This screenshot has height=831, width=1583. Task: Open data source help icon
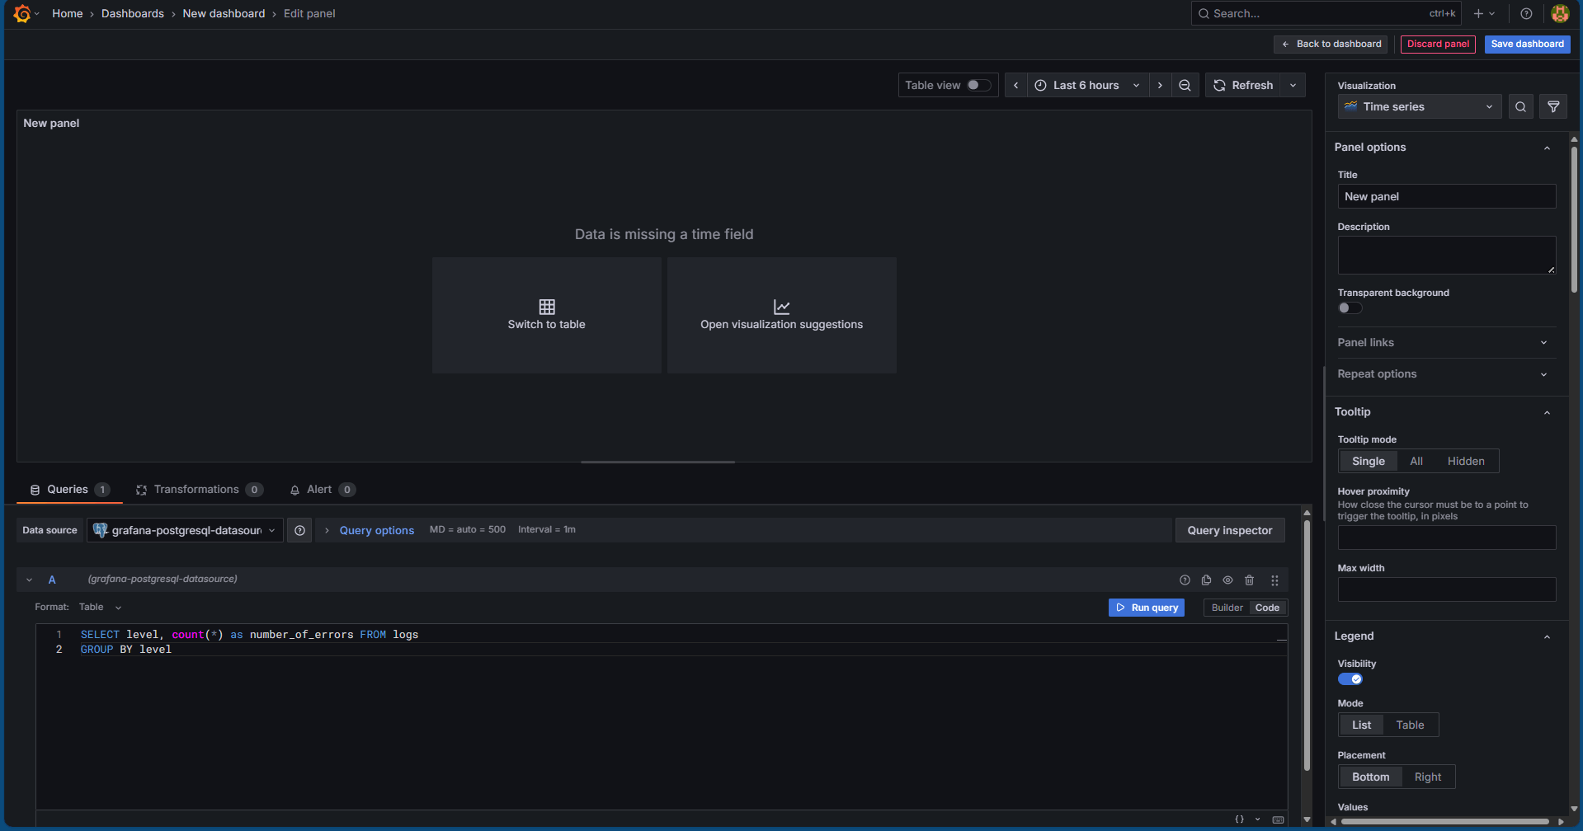point(299,530)
